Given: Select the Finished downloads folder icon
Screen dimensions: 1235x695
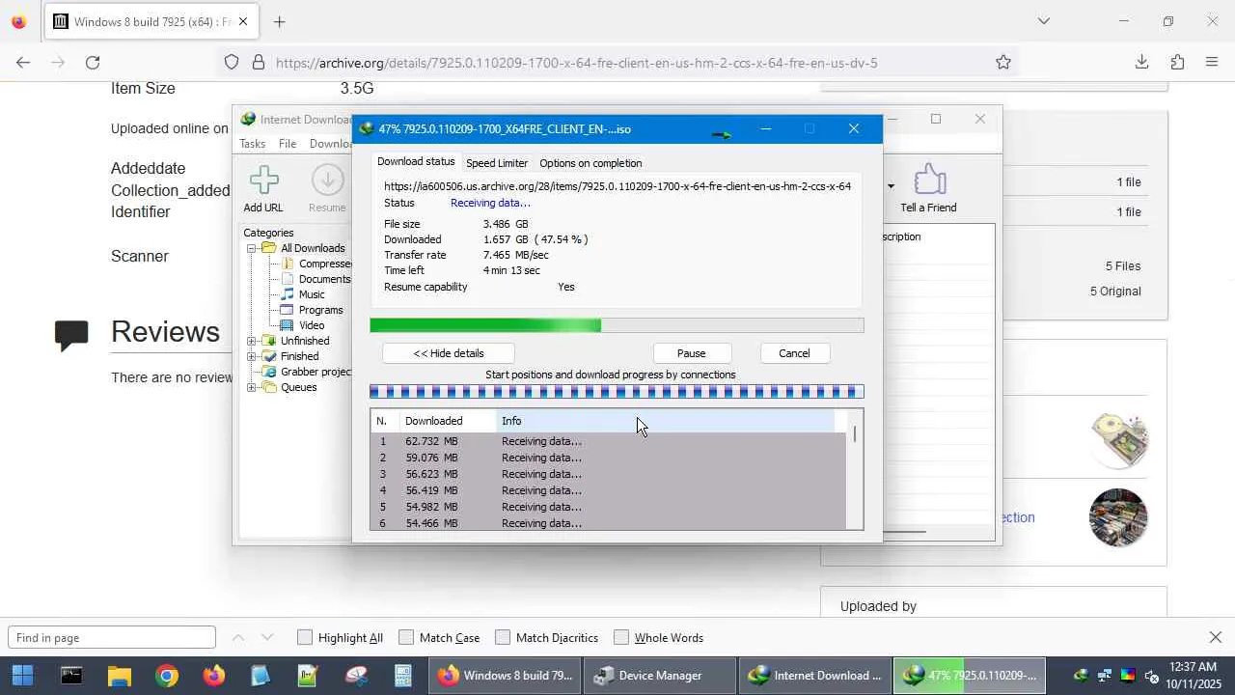Looking at the screenshot, I should [x=269, y=356].
